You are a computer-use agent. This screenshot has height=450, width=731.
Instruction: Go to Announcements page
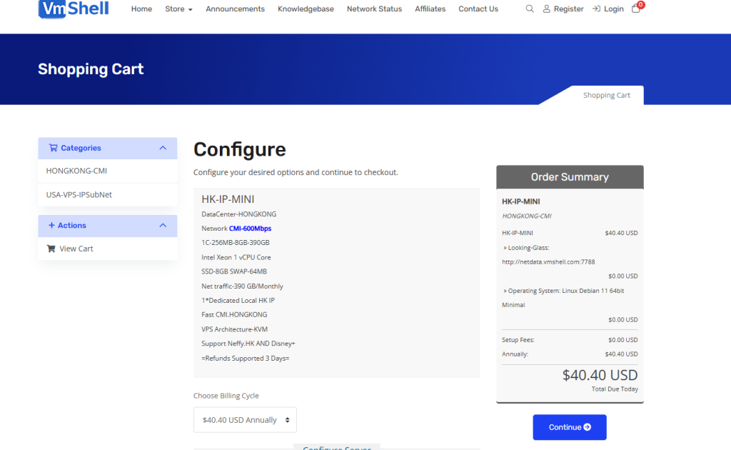click(235, 9)
